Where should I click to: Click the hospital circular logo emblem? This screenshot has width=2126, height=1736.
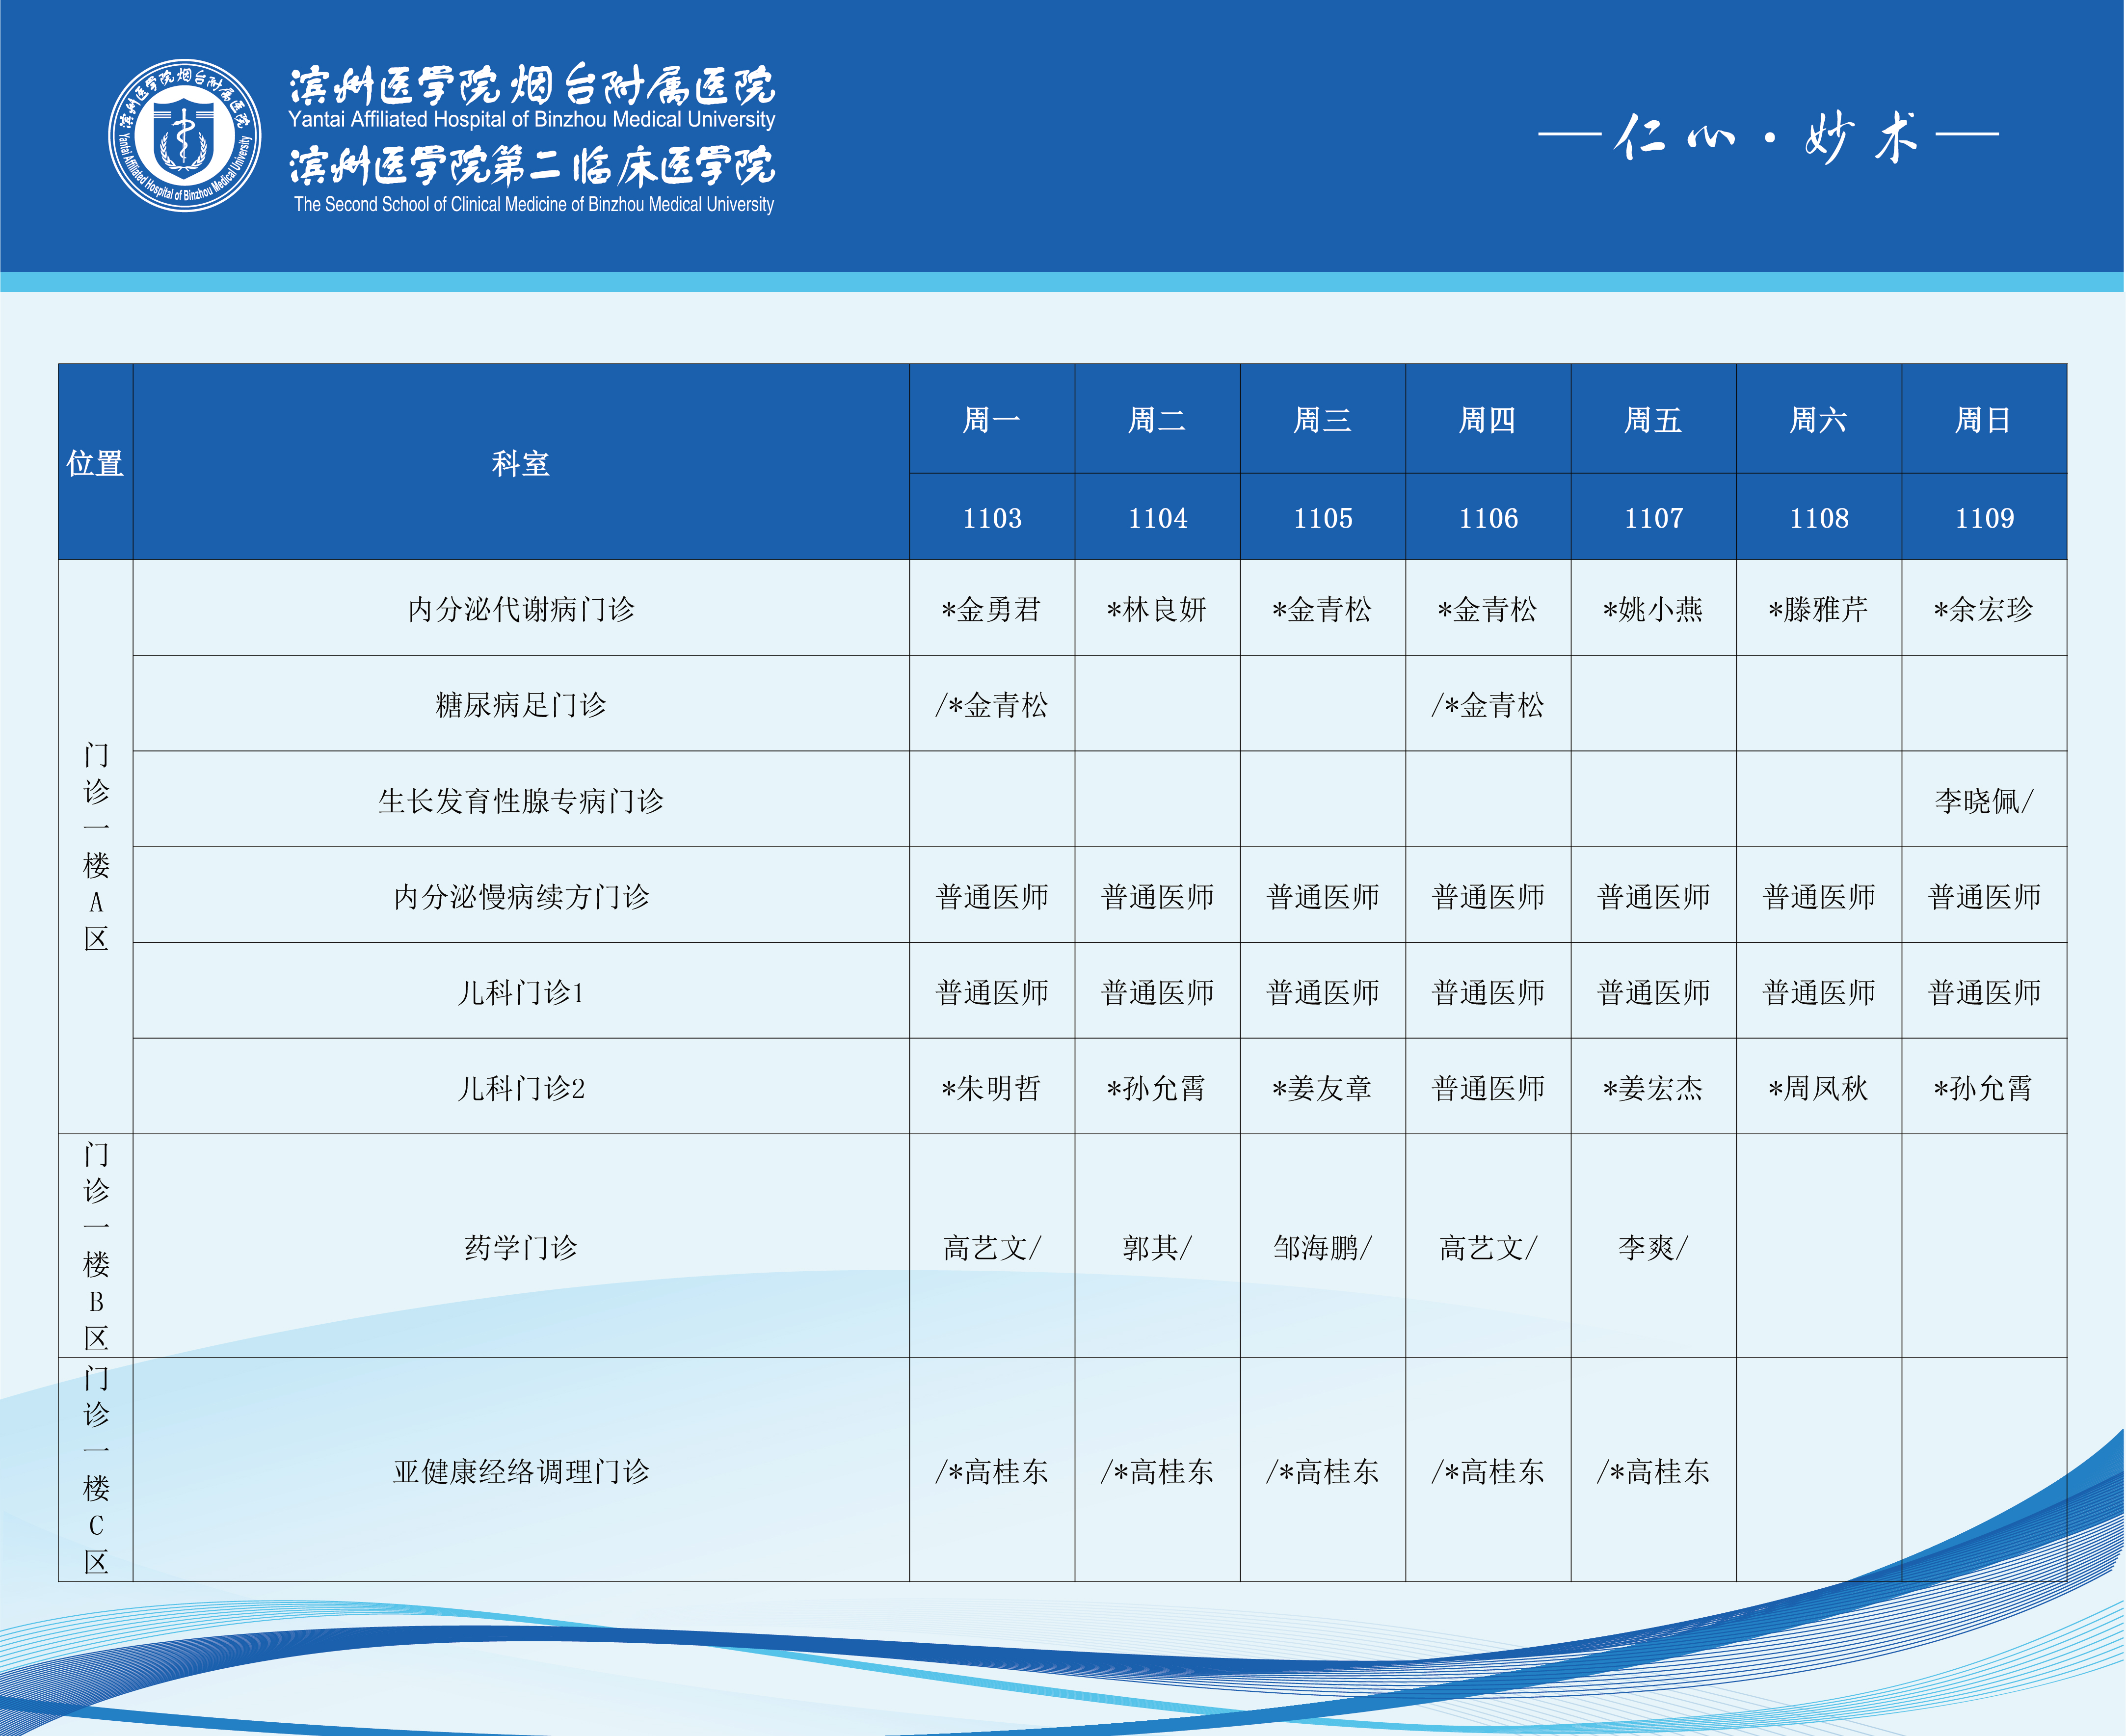tap(185, 135)
